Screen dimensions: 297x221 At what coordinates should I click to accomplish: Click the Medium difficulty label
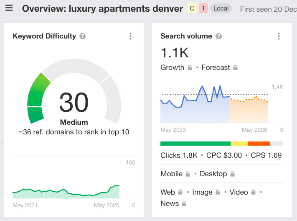(74, 122)
